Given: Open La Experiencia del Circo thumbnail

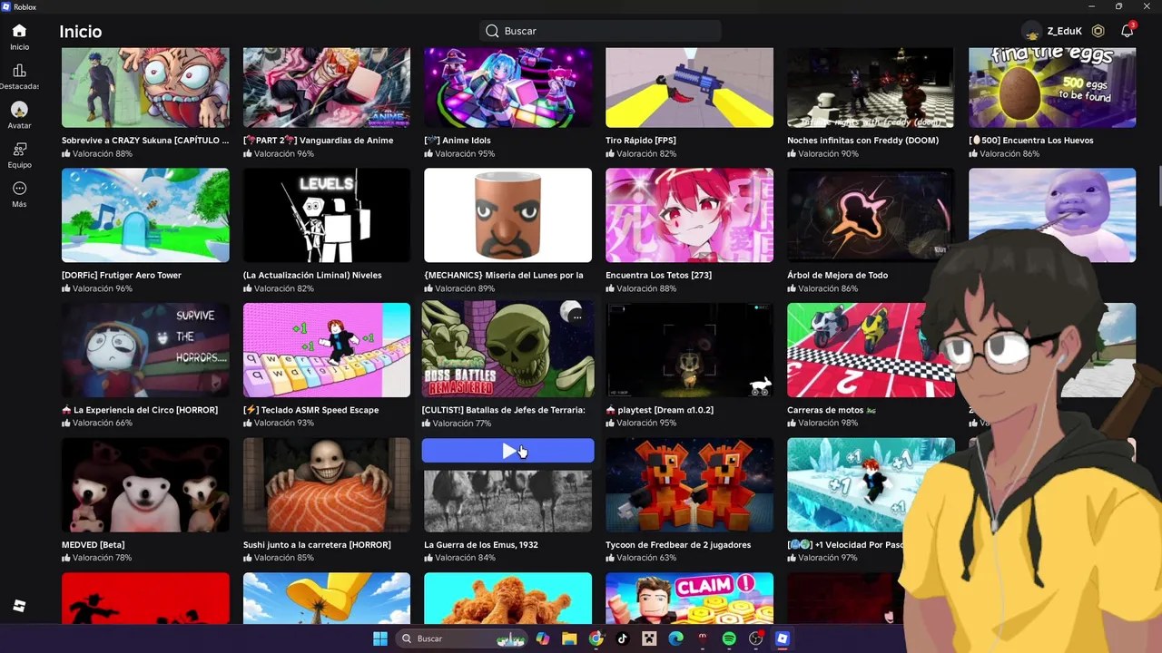Looking at the screenshot, I should [x=145, y=350].
